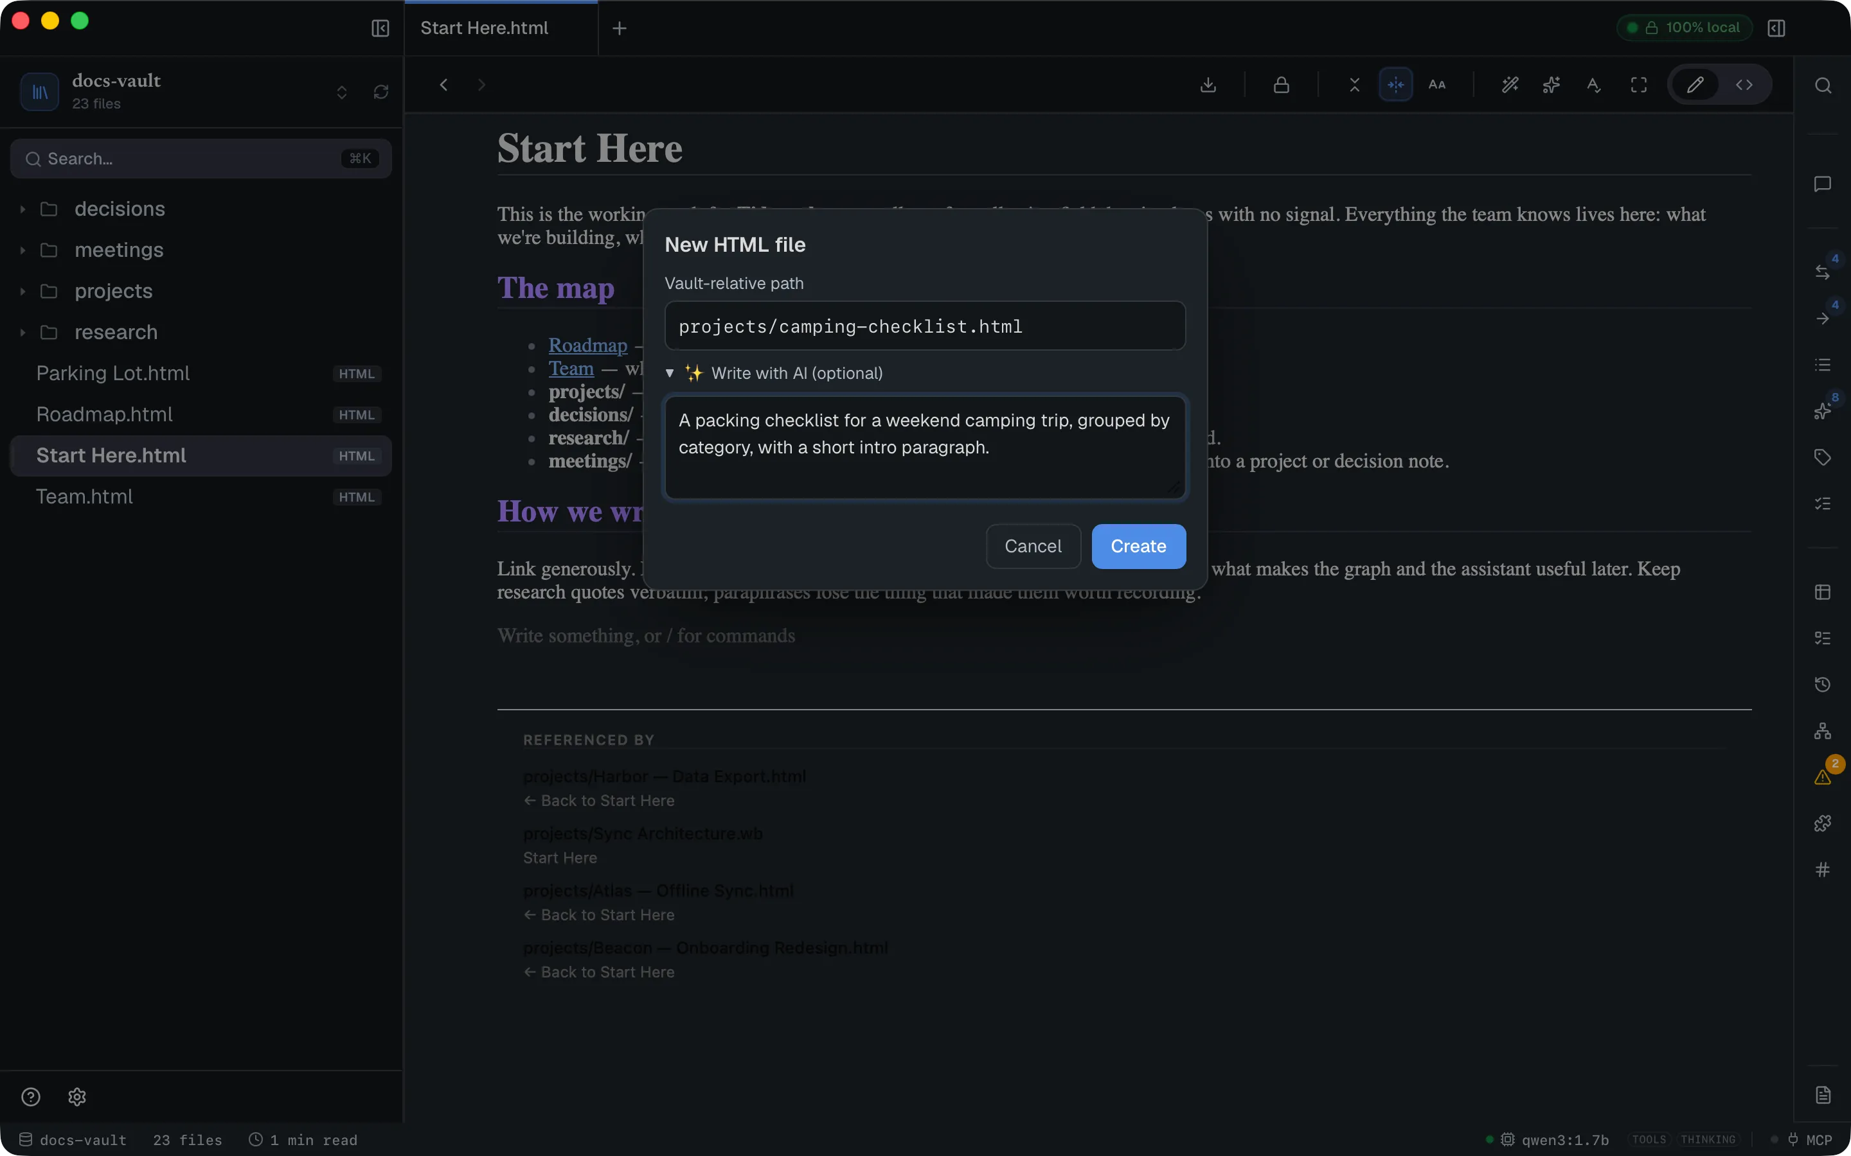Click the magic wand icon
Image resolution: width=1851 pixels, height=1156 pixels.
pos(1510,85)
